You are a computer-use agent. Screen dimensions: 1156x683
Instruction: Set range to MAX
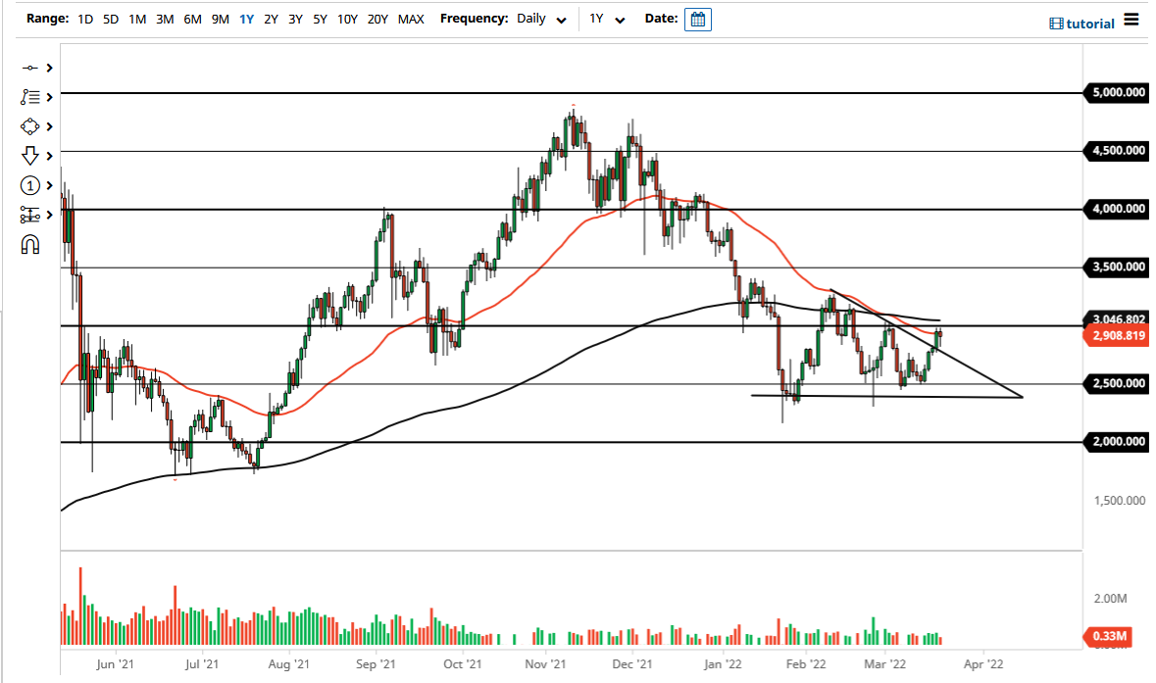point(411,20)
